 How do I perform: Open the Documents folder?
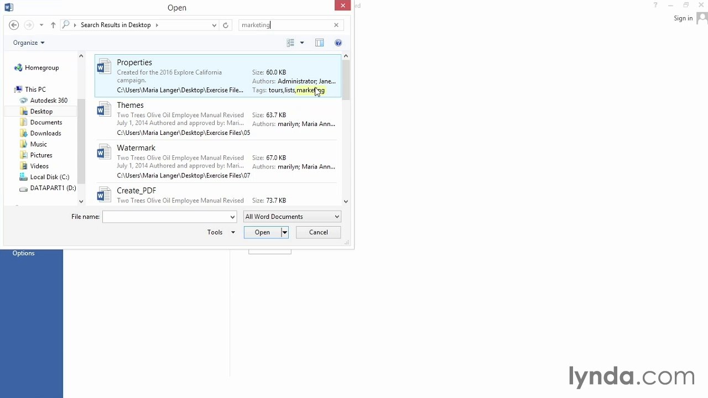46,122
